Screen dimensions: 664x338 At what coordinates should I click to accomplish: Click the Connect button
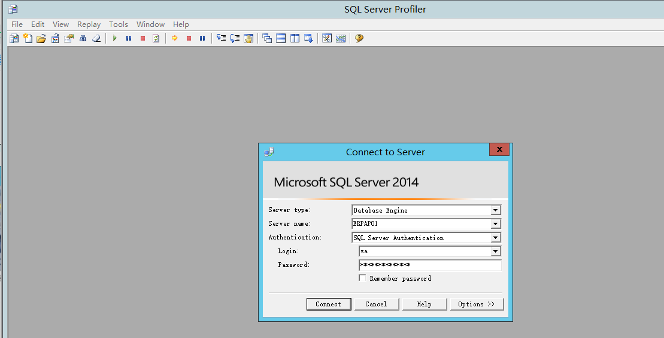(x=329, y=304)
